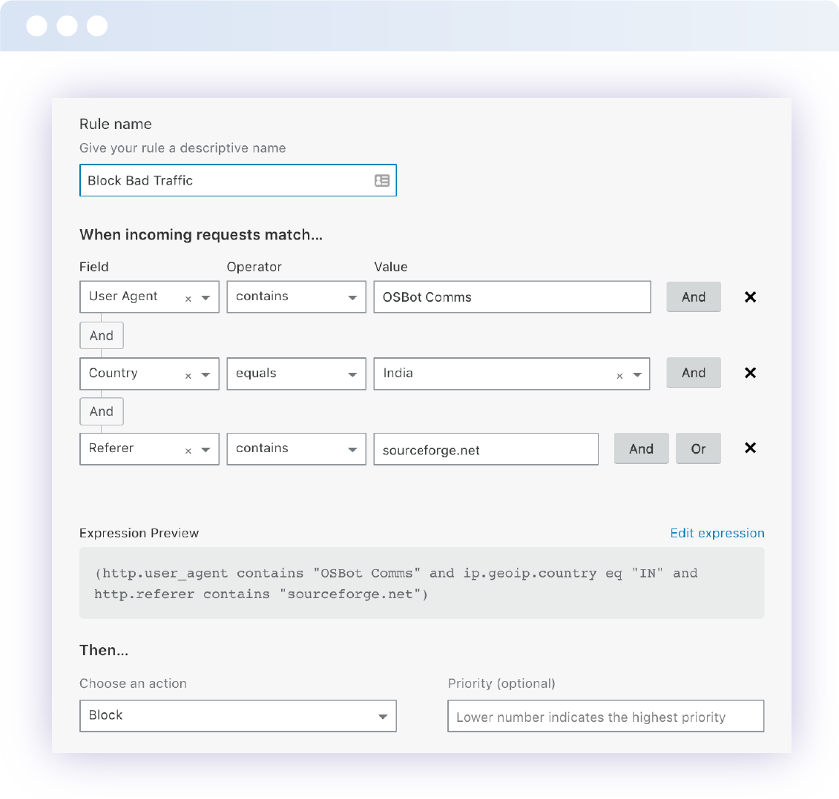Image resolution: width=839 pixels, height=799 pixels.
Task: Click And button on User Agent row
Action: click(x=693, y=297)
